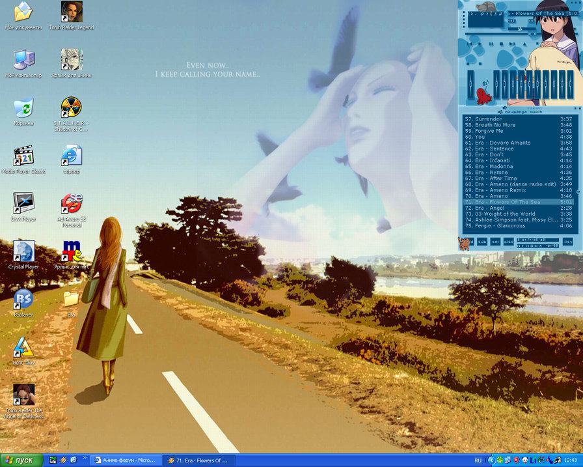This screenshot has height=467, width=583.
Task: Expand Quick Launch overflow chevron
Action: (x=85, y=458)
